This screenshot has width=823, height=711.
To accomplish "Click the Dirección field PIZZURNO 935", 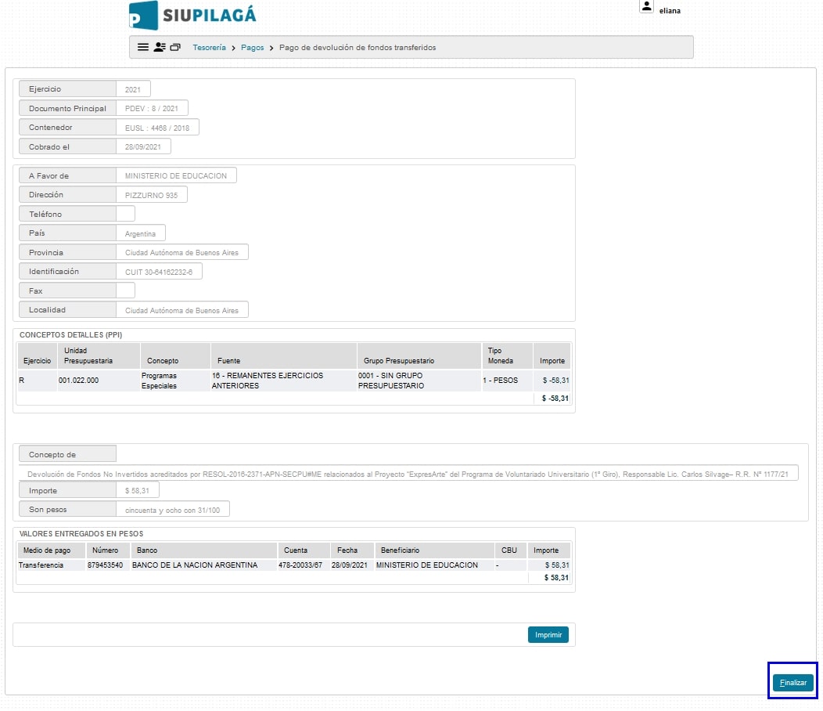I will pos(152,195).
